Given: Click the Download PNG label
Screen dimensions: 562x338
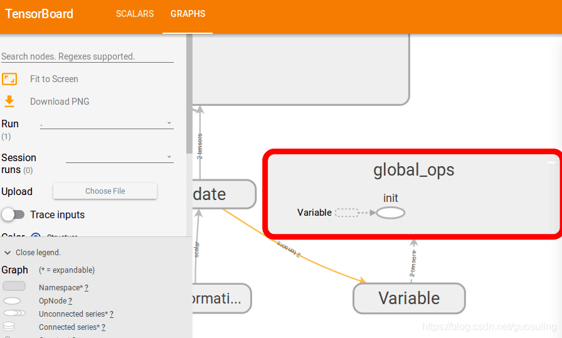Looking at the screenshot, I should [x=60, y=102].
